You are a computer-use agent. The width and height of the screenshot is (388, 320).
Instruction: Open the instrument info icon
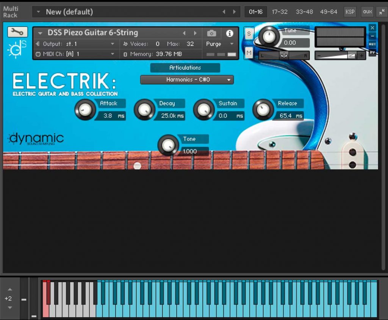pos(229,33)
